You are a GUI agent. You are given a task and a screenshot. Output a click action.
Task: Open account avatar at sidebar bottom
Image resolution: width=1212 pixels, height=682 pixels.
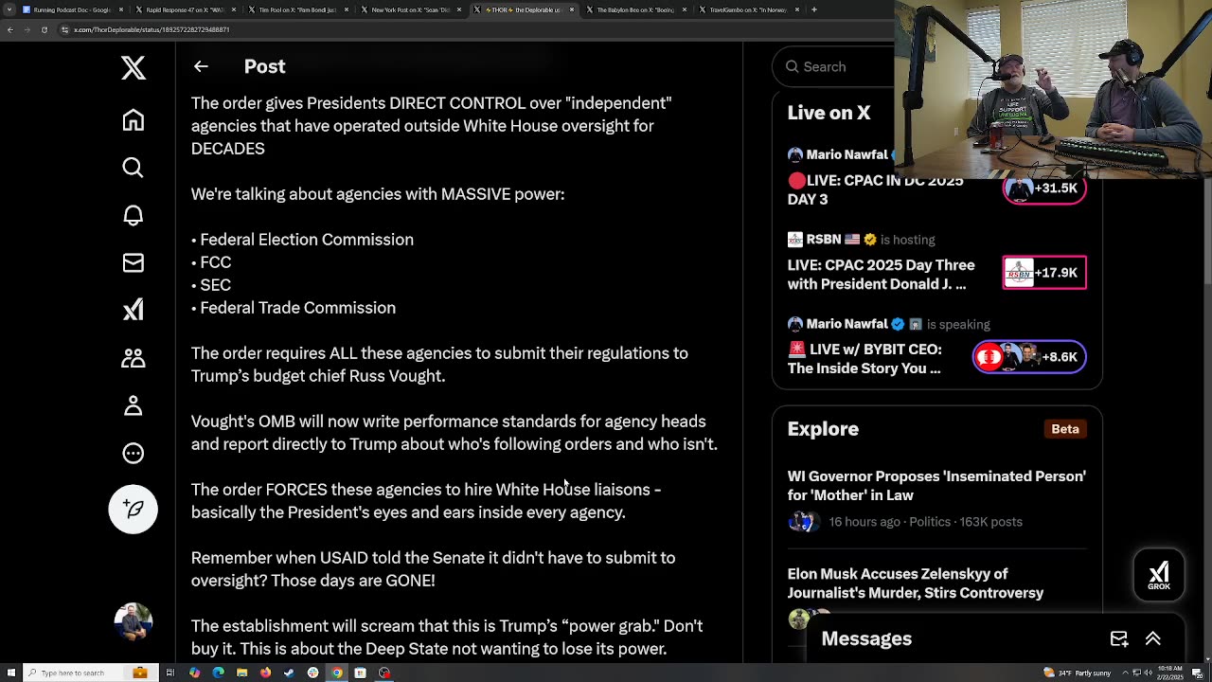(133, 621)
